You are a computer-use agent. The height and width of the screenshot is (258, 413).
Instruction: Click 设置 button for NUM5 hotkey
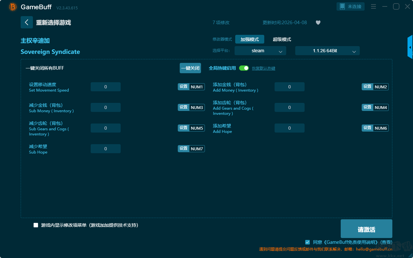pyautogui.click(x=184, y=128)
